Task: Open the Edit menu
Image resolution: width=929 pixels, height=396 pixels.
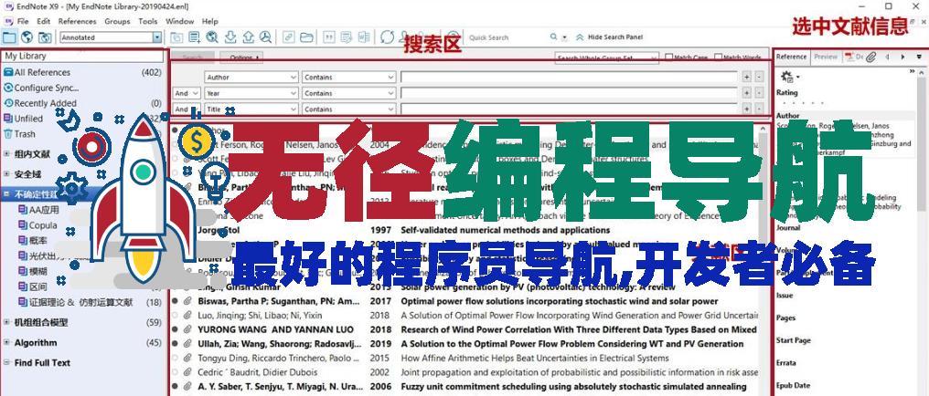Action: pyautogui.click(x=43, y=21)
